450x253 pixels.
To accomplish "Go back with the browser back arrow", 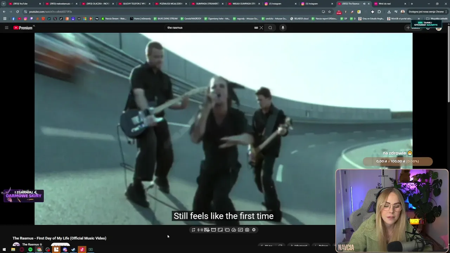I will click(x=4, y=12).
